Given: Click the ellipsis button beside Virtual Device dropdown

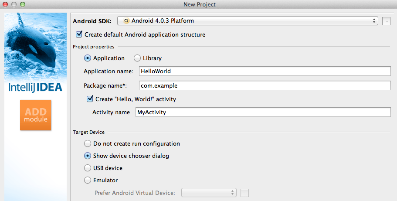Looking at the screenshot, I should tap(245, 193).
